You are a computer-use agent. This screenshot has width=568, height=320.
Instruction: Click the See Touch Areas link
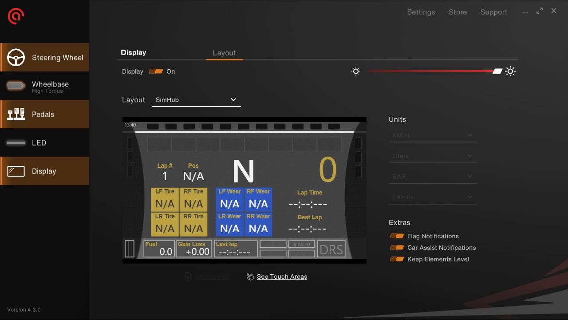[282, 277]
